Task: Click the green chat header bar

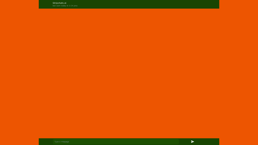Action: pyautogui.click(x=151, y=4)
